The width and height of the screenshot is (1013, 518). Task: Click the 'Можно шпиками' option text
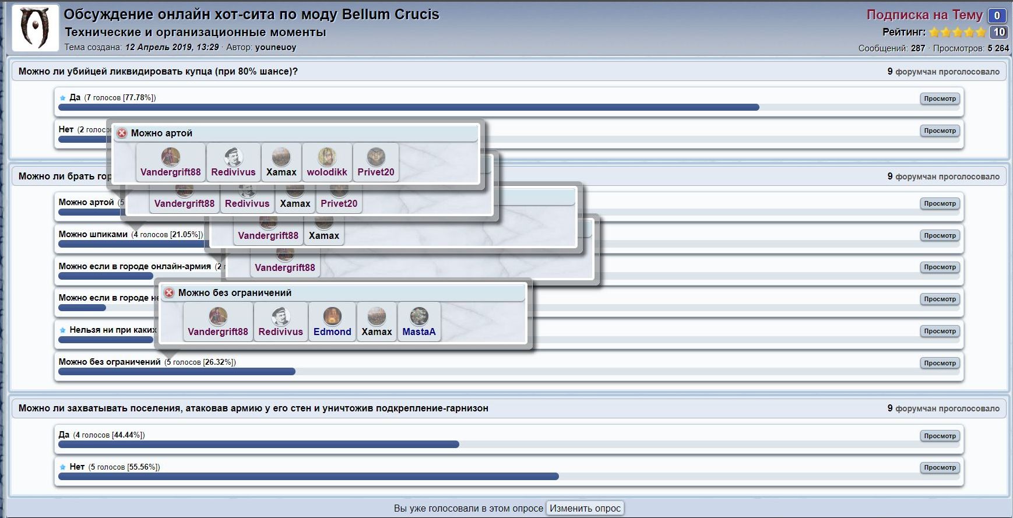(x=93, y=234)
